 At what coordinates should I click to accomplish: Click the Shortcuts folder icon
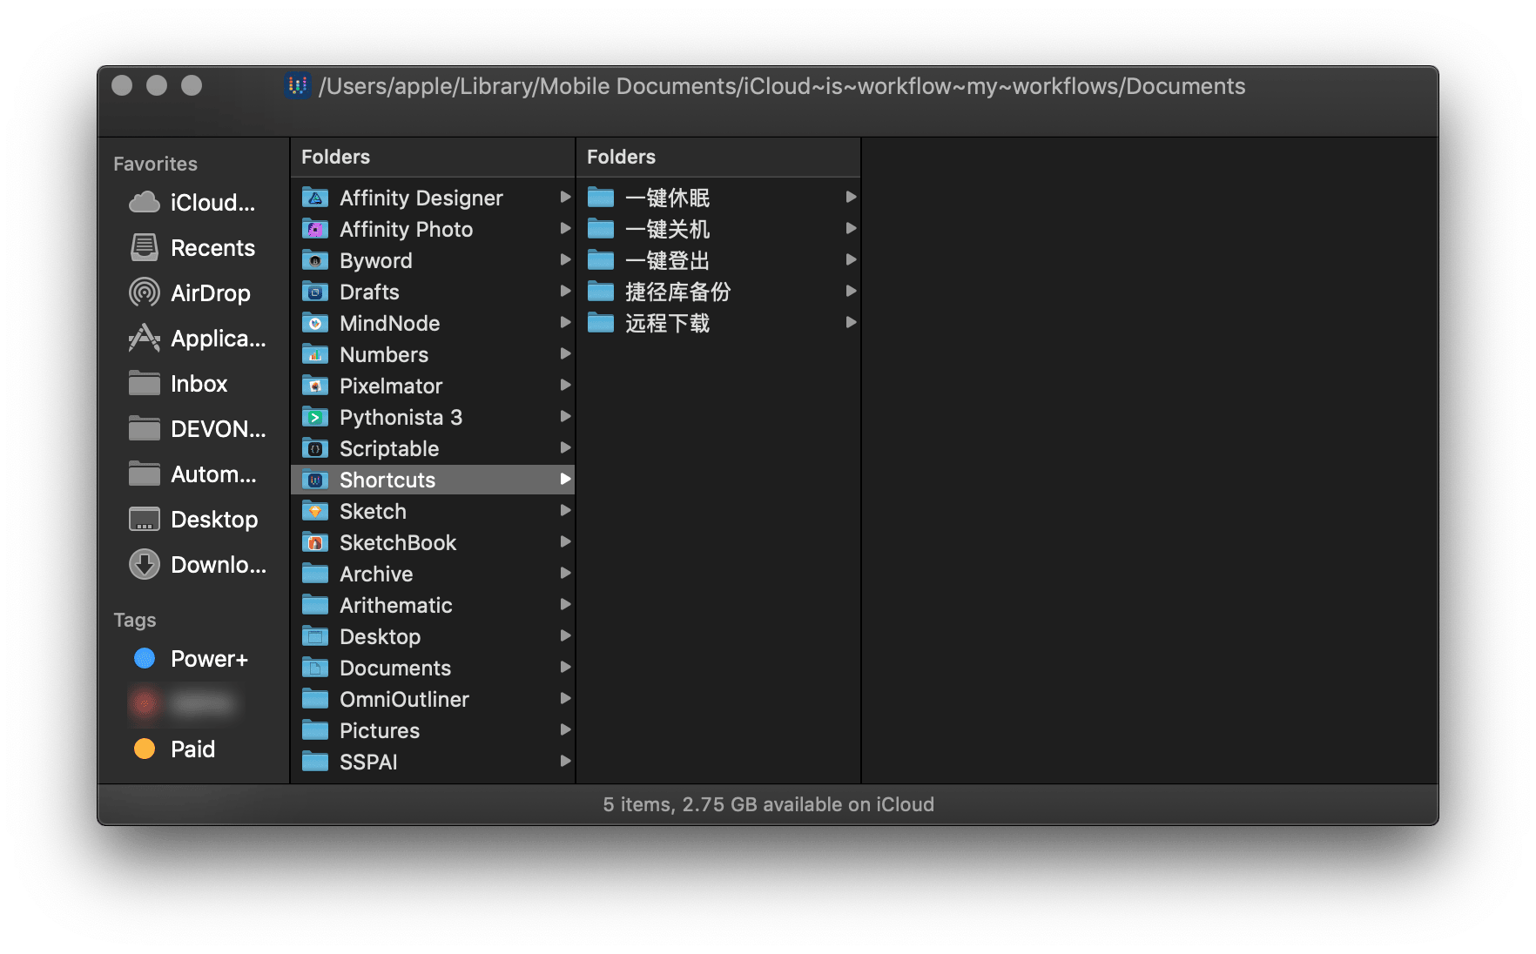coord(315,480)
